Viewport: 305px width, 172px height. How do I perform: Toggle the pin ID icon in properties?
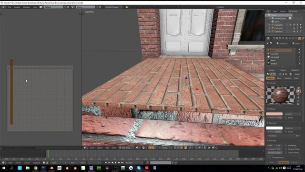[268, 43]
